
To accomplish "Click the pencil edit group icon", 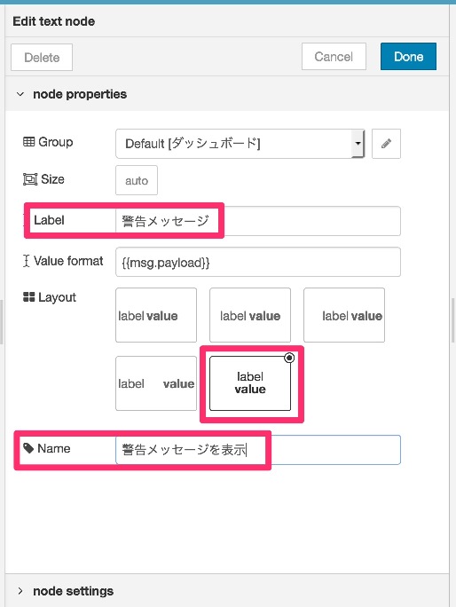I will (x=386, y=144).
